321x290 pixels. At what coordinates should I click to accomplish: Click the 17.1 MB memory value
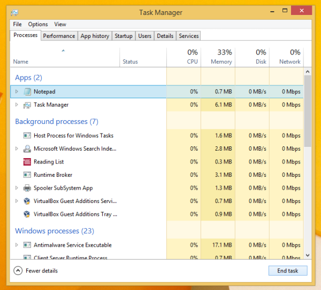pyautogui.click(x=222, y=245)
